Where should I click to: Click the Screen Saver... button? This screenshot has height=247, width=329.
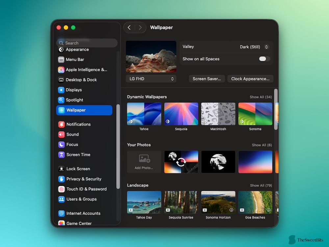[207, 79]
